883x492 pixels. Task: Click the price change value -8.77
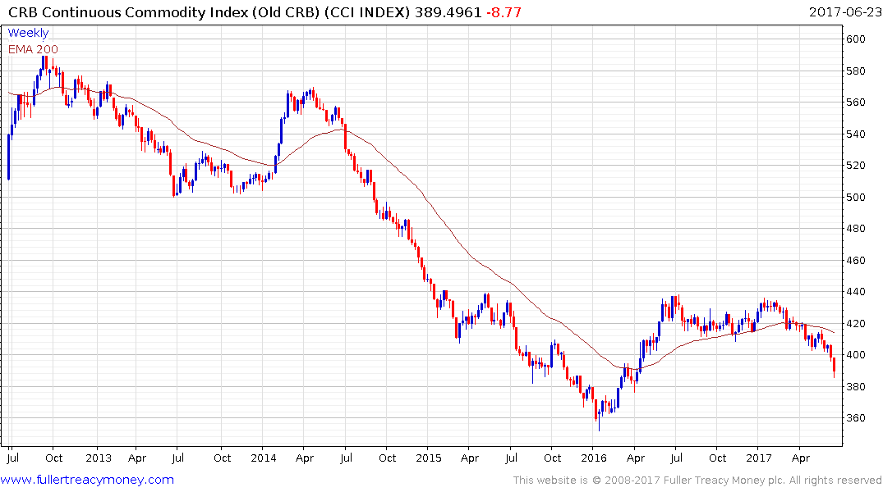click(504, 12)
